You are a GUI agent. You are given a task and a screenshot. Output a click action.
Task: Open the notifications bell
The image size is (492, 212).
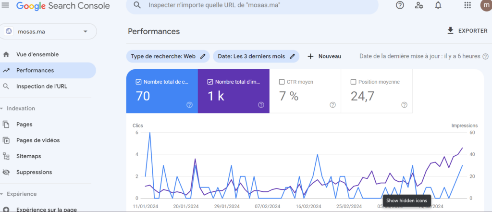pyautogui.click(x=438, y=5)
